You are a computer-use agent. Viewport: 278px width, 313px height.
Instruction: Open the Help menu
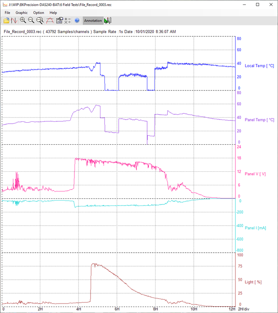pyautogui.click(x=53, y=13)
